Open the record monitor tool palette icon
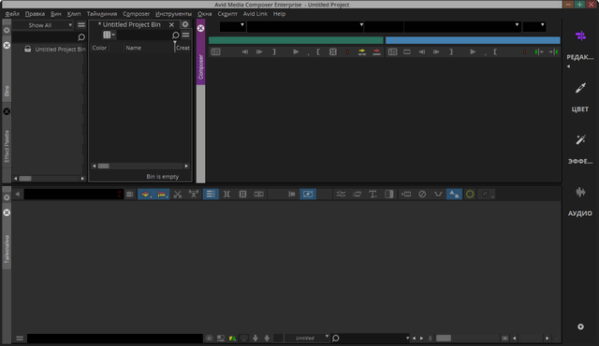 [393, 51]
